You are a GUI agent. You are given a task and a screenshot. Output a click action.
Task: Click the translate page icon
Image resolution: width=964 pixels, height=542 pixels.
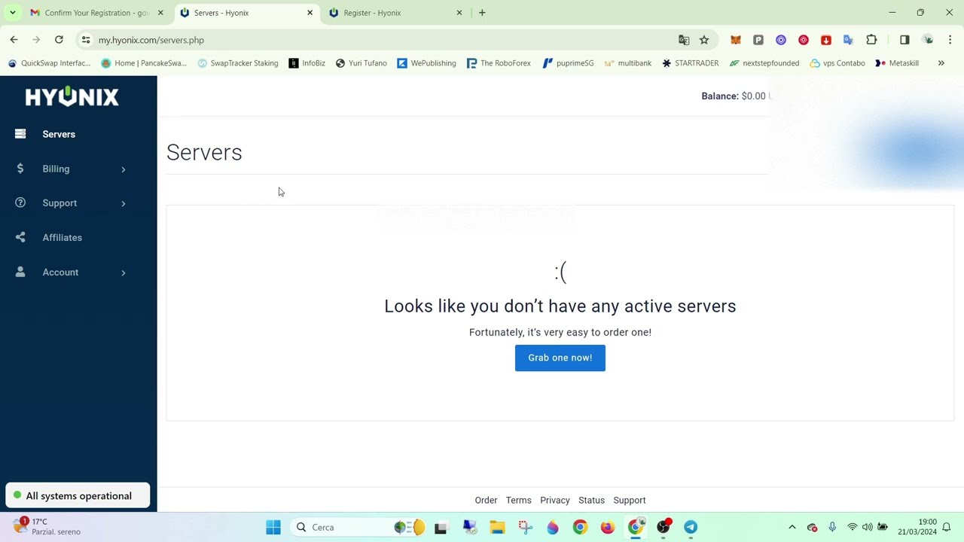point(684,40)
